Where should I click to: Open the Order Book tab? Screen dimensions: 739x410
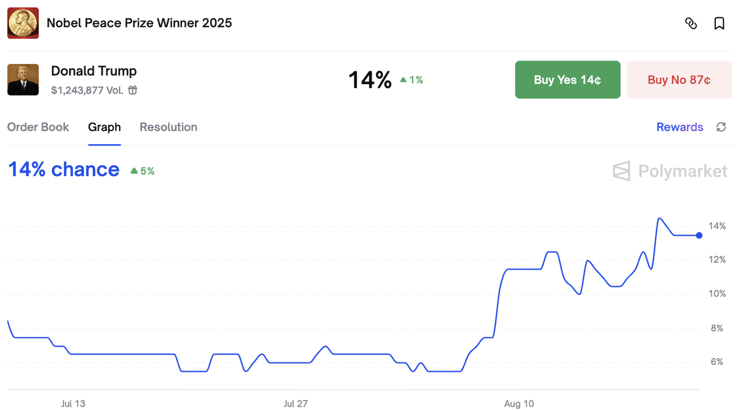click(x=38, y=127)
